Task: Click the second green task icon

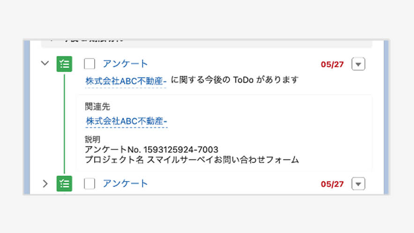Action: [x=64, y=183]
